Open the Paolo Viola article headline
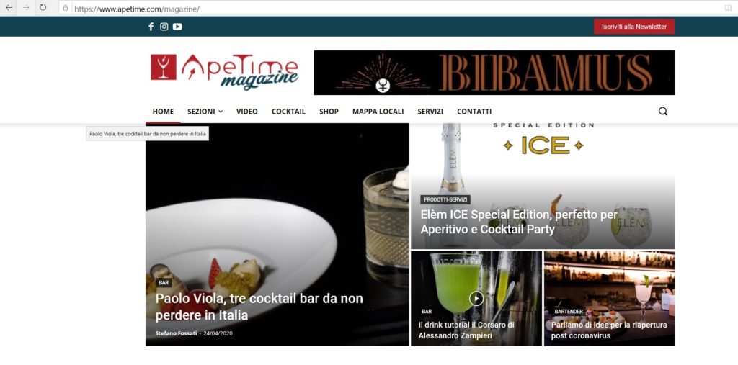 point(259,306)
